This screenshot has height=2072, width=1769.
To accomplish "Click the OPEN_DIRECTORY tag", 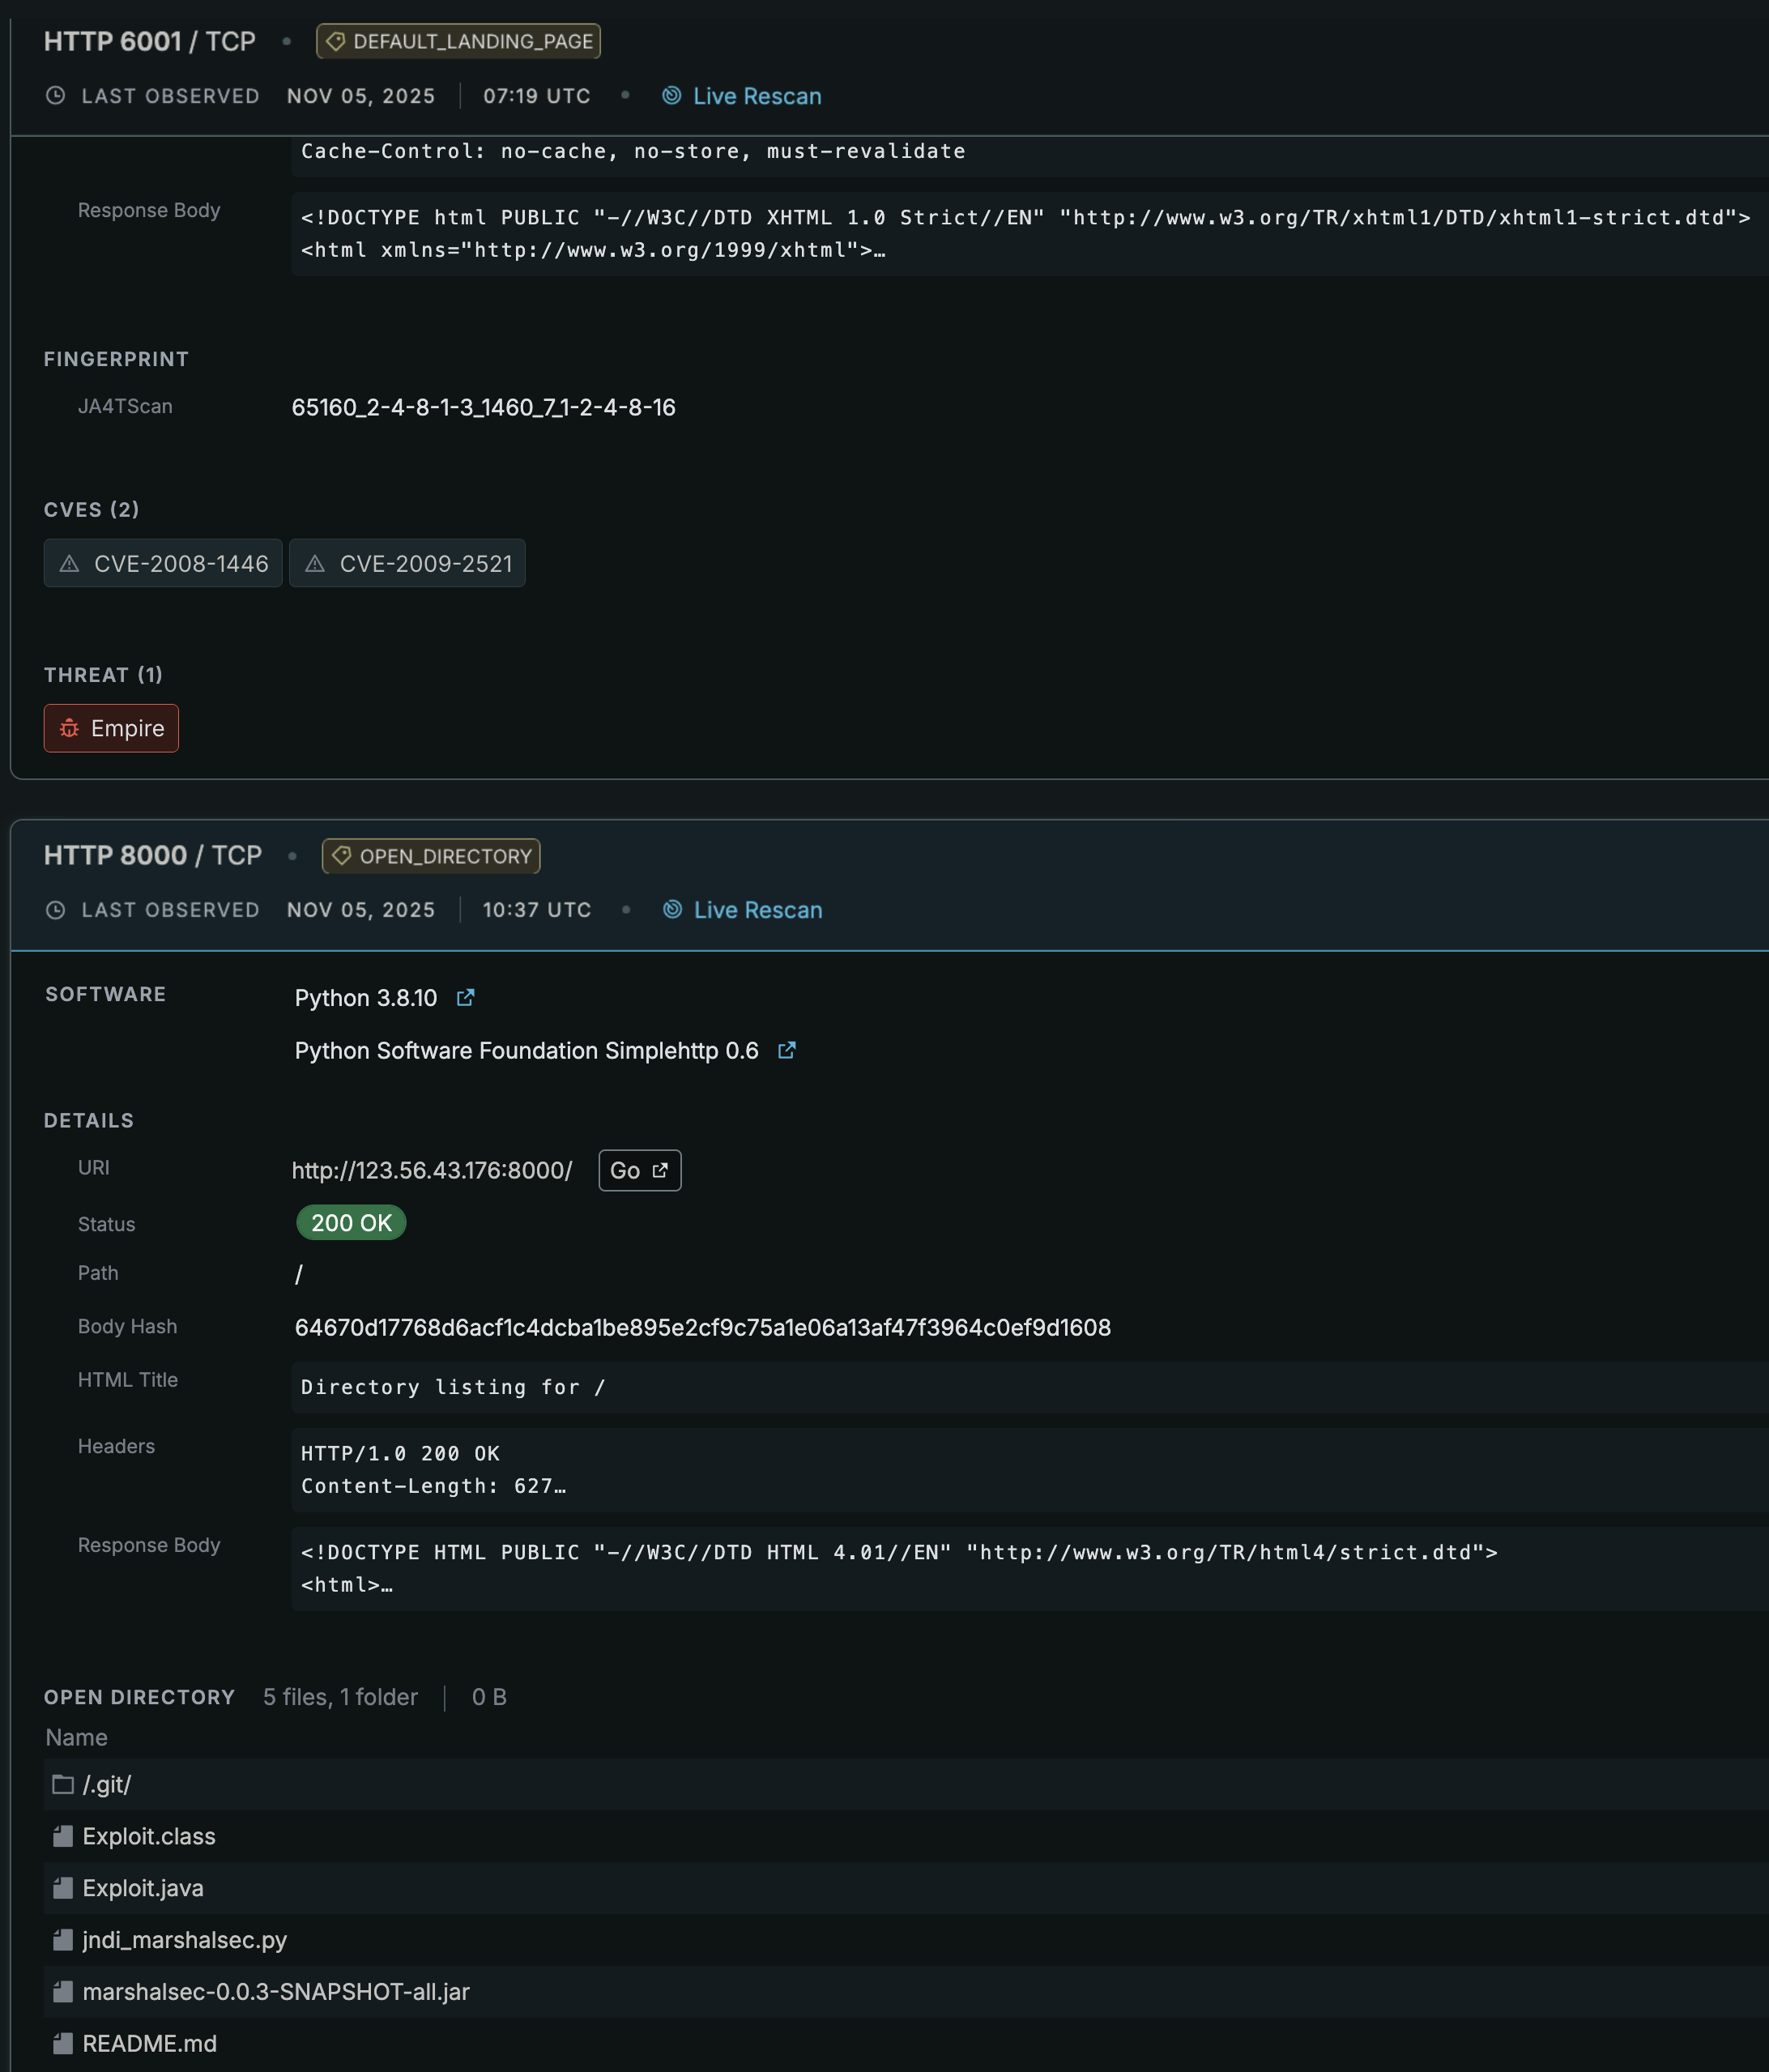I will click(x=431, y=857).
